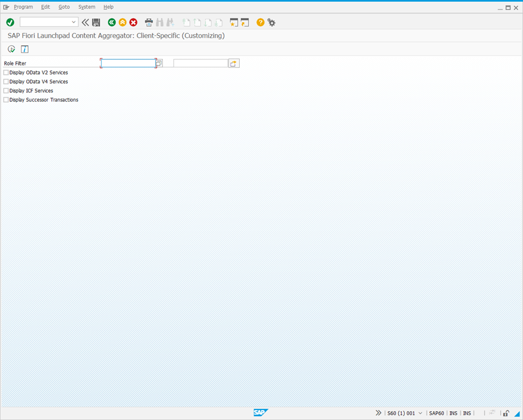The height and width of the screenshot is (420, 523).
Task: Click the Save icon on the toolbar
Action: click(96, 22)
